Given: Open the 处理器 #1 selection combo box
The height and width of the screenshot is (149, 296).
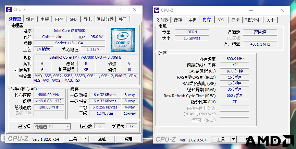Looking at the screenshot, I should [52, 126].
